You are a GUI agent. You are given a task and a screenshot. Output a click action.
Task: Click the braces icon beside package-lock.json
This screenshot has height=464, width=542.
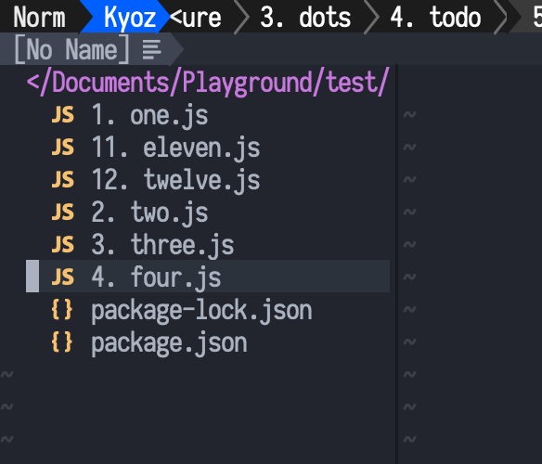point(62,309)
